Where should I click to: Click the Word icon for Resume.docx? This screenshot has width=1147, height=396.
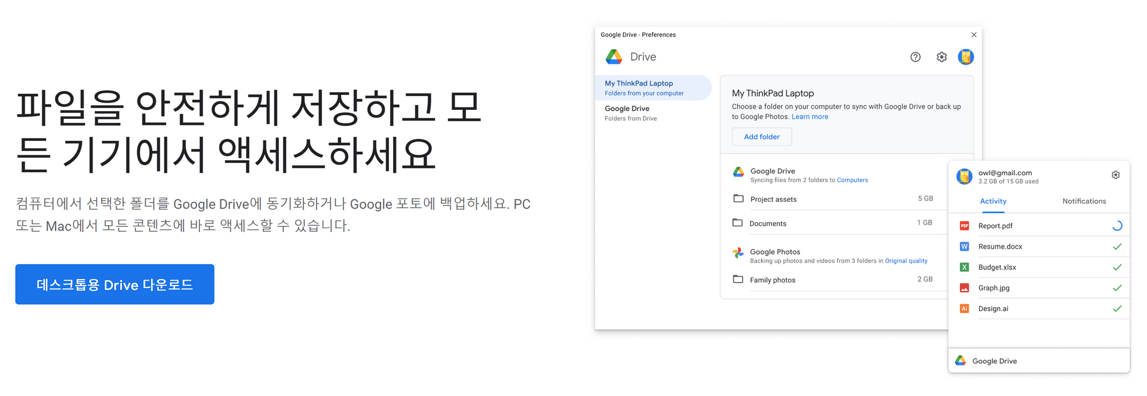pyautogui.click(x=964, y=246)
